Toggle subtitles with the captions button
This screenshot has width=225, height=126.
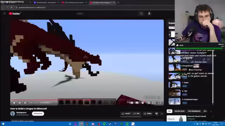pyautogui.click(x=137, y=103)
